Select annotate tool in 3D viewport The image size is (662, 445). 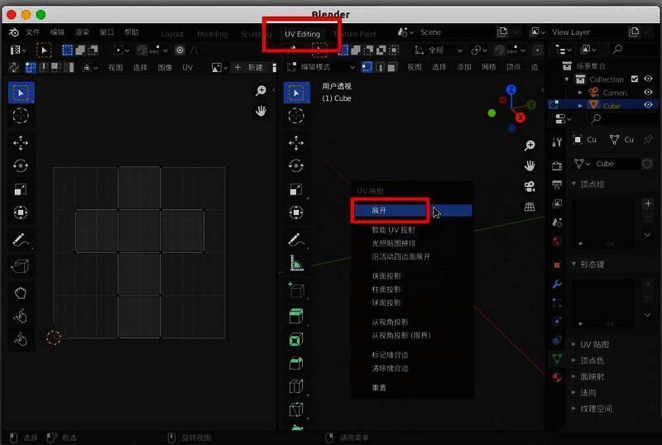point(296,240)
